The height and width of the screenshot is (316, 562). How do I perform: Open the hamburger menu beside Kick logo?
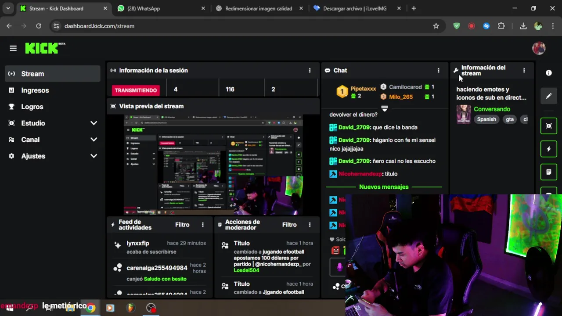pyautogui.click(x=13, y=48)
